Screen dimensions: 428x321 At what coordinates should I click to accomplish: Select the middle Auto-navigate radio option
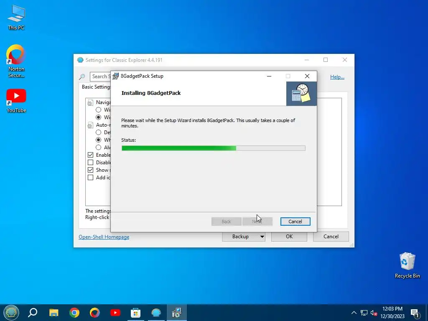tap(98, 140)
